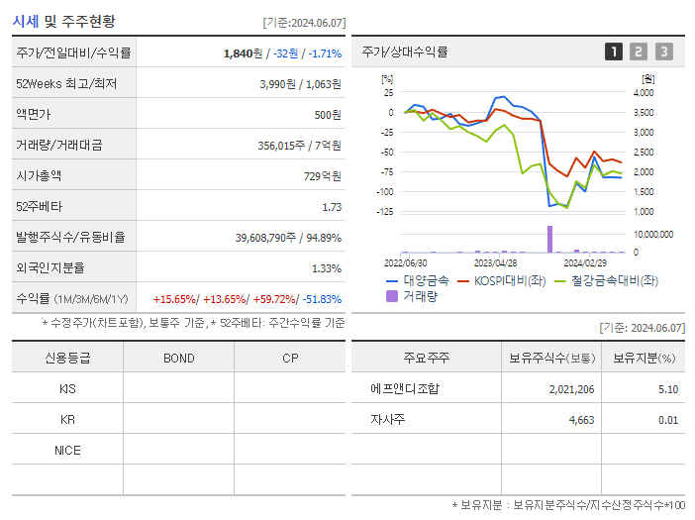The image size is (695, 520).
Task: Click the tall purple volume bar
Action: [550, 239]
